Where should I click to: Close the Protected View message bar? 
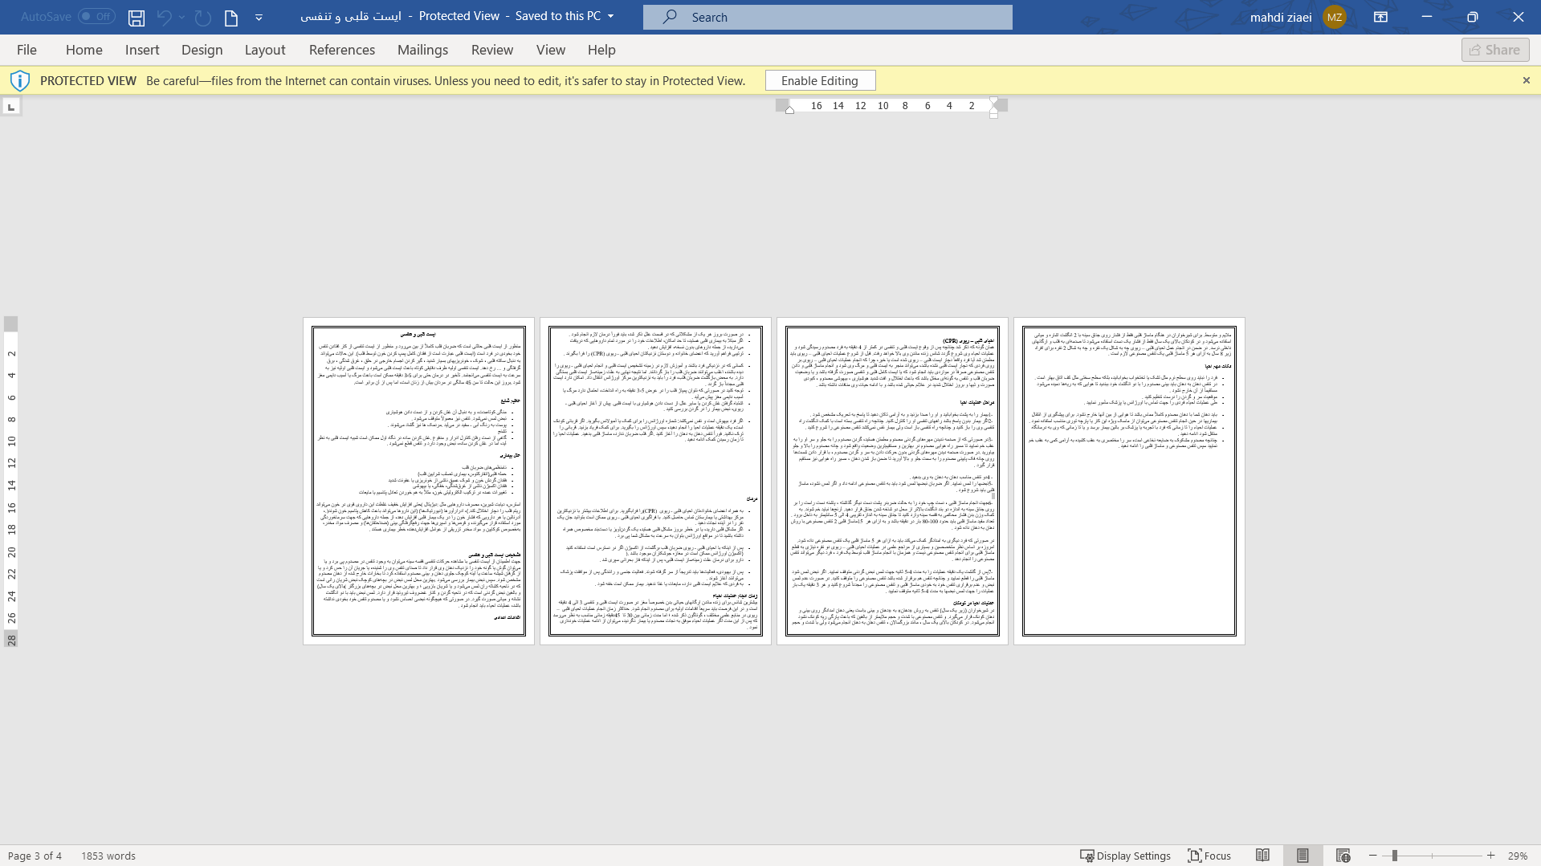1526,80
